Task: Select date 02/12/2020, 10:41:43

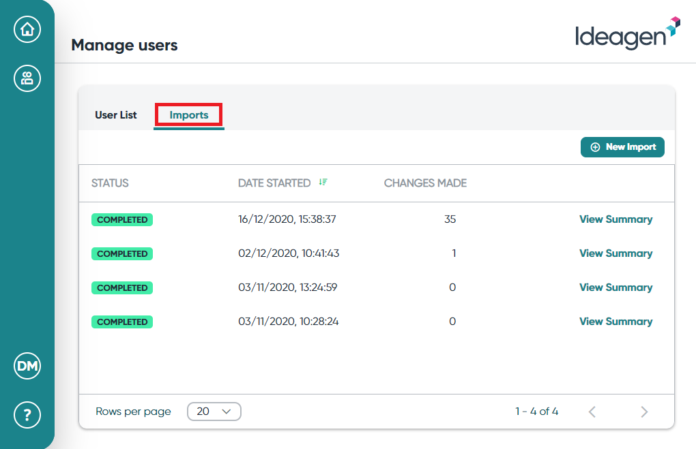Action: click(x=289, y=253)
